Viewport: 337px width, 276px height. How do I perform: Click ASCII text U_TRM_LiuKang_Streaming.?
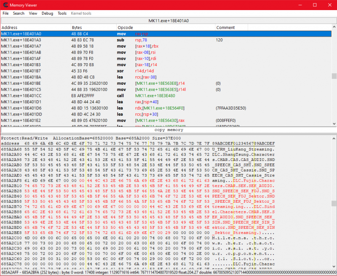coord(243,150)
